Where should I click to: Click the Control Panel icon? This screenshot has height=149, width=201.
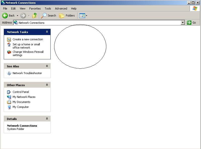click(x=9, y=92)
